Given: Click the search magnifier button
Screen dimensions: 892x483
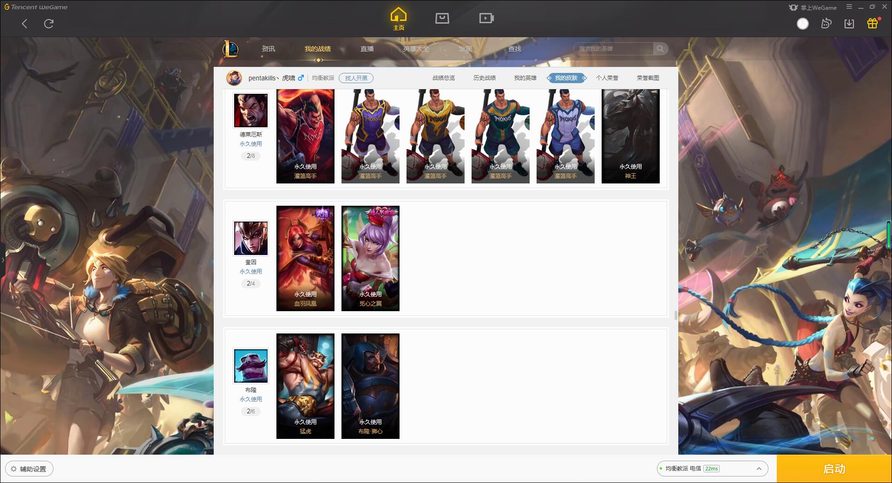Looking at the screenshot, I should pyautogui.click(x=660, y=49).
